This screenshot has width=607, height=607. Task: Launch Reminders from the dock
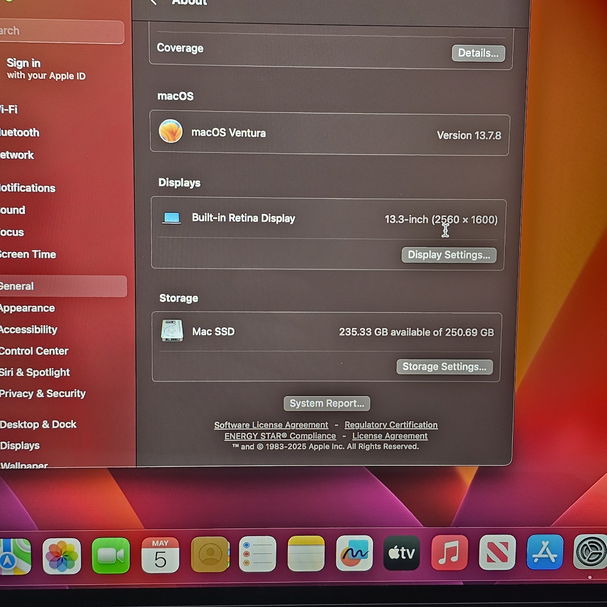click(258, 554)
